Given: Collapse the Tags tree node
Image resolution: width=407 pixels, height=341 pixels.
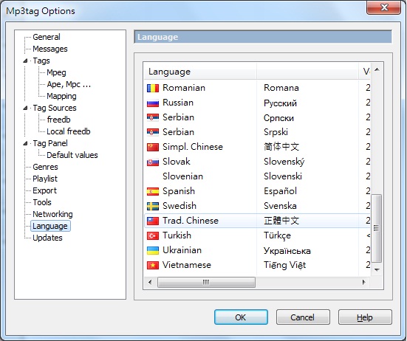Looking at the screenshot, I should (25, 61).
